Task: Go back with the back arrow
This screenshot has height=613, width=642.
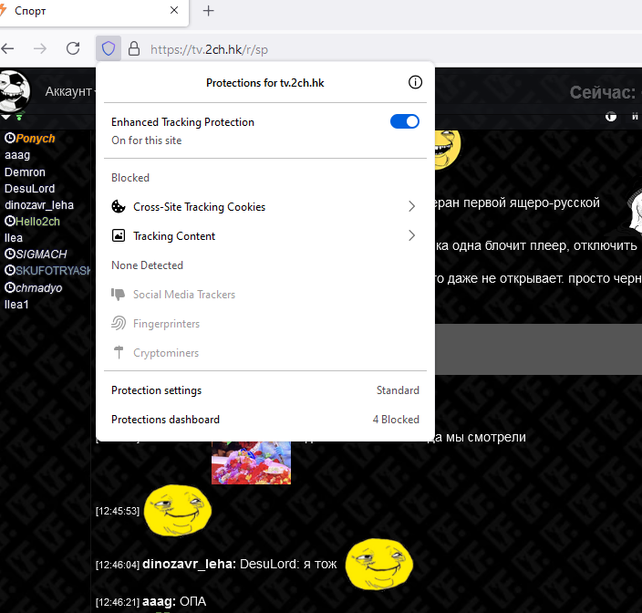Action: [7, 48]
